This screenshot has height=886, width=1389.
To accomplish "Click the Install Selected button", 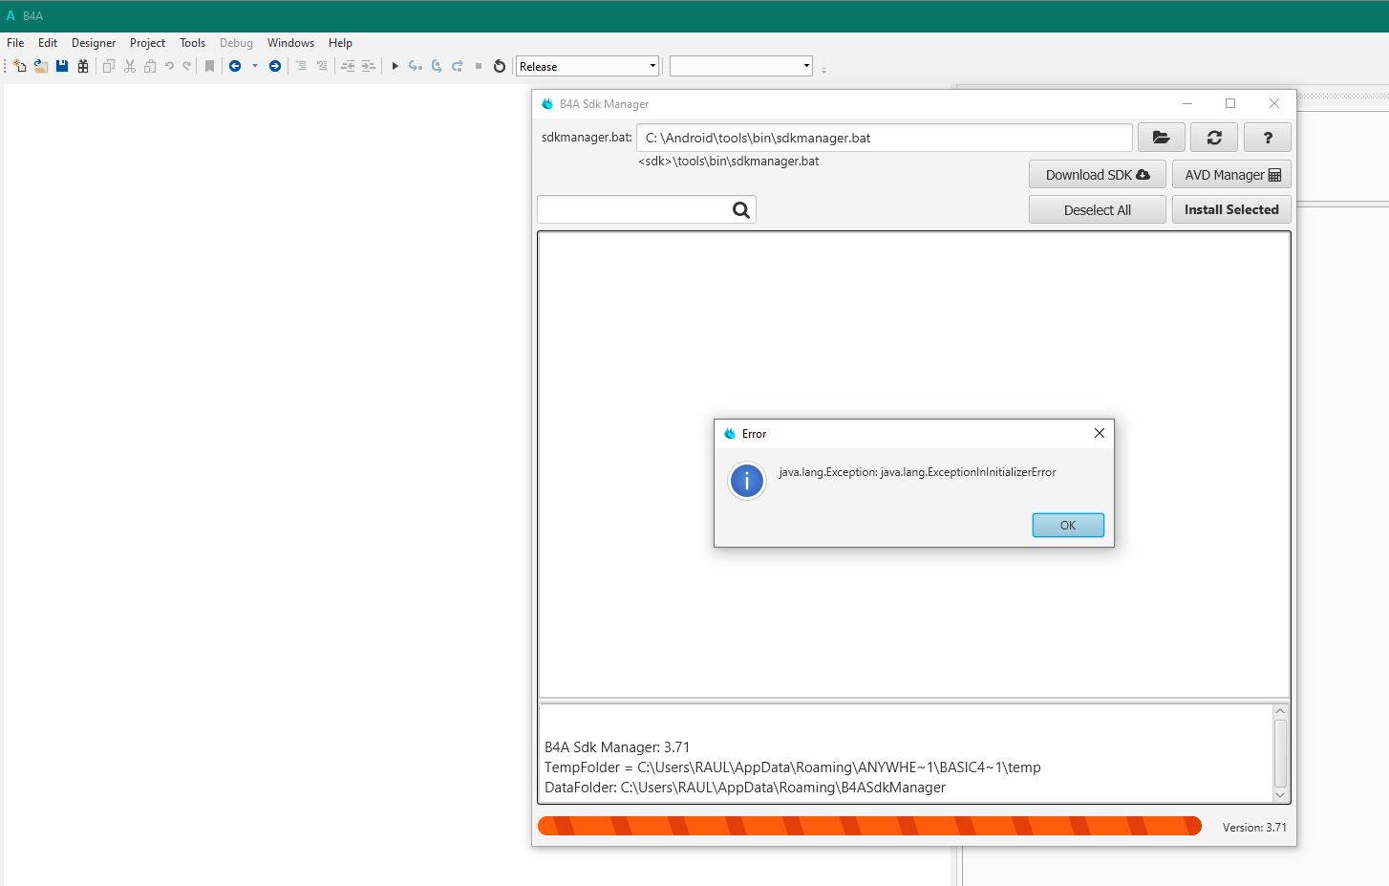I will (x=1232, y=210).
